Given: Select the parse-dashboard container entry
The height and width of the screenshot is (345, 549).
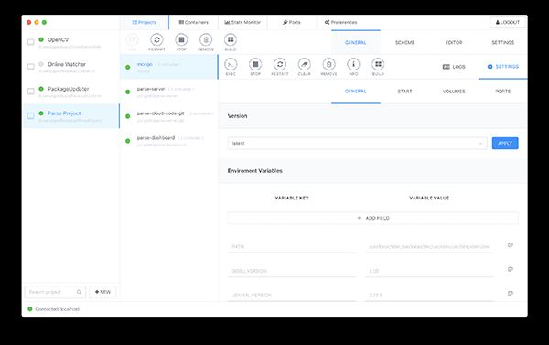Looking at the screenshot, I should tap(168, 141).
